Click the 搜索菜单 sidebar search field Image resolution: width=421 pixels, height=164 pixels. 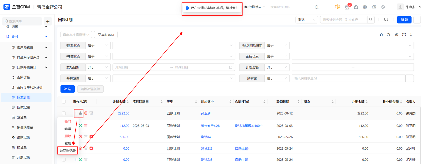point(22,21)
